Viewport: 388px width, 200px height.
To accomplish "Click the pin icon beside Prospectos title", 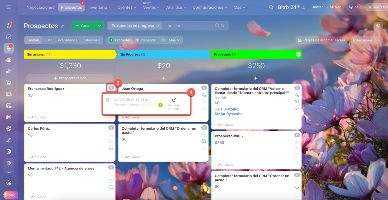I will [62, 26].
